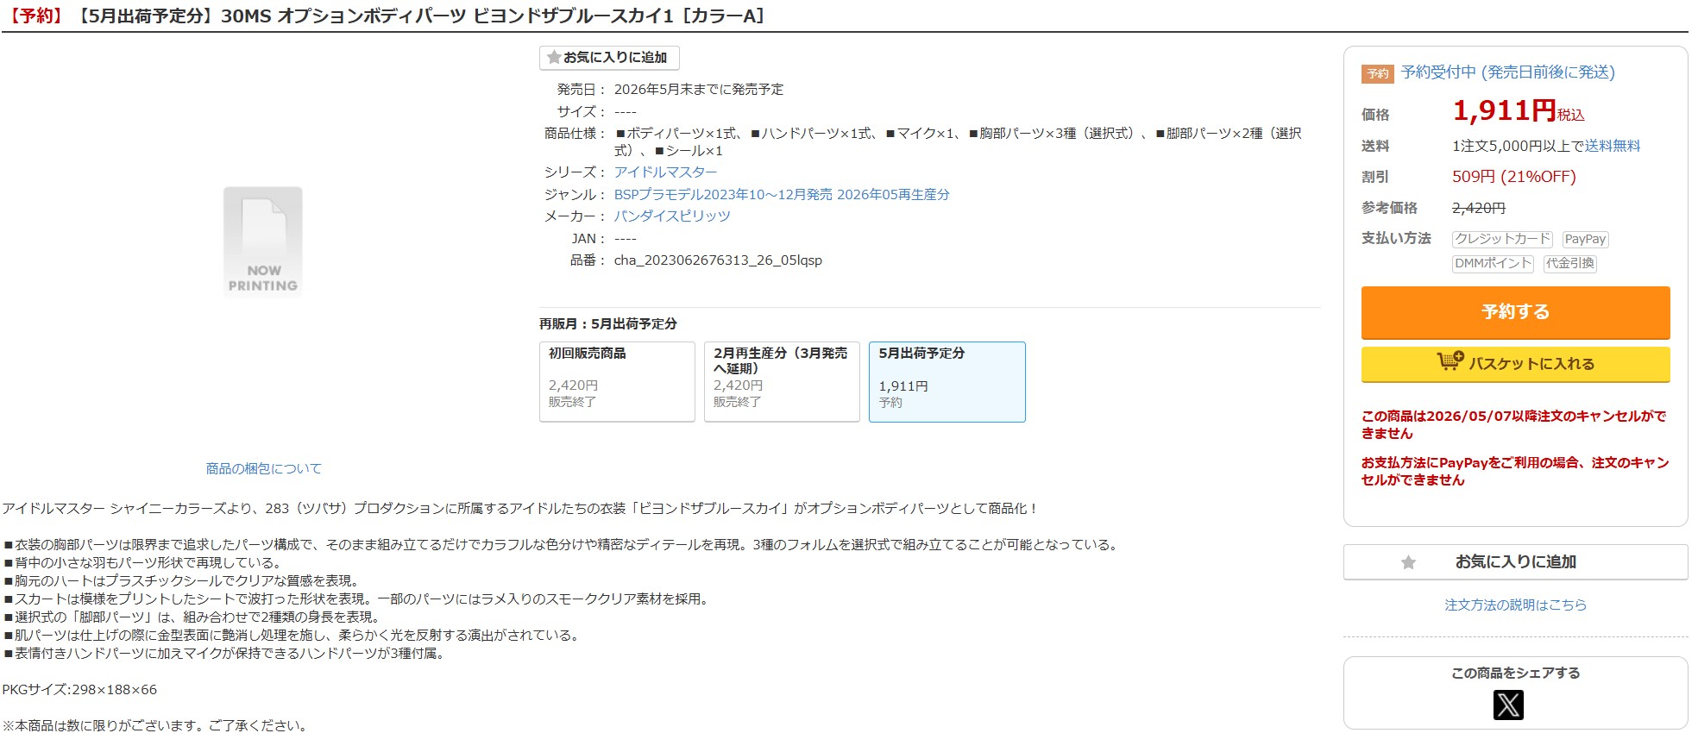This screenshot has width=1698, height=752.
Task: Click the 送料無料 link
Action: [x=1613, y=146]
